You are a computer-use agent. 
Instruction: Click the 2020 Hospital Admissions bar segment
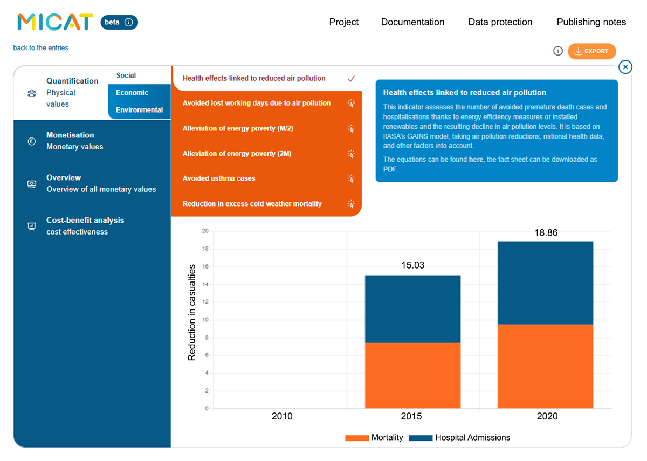pos(546,283)
